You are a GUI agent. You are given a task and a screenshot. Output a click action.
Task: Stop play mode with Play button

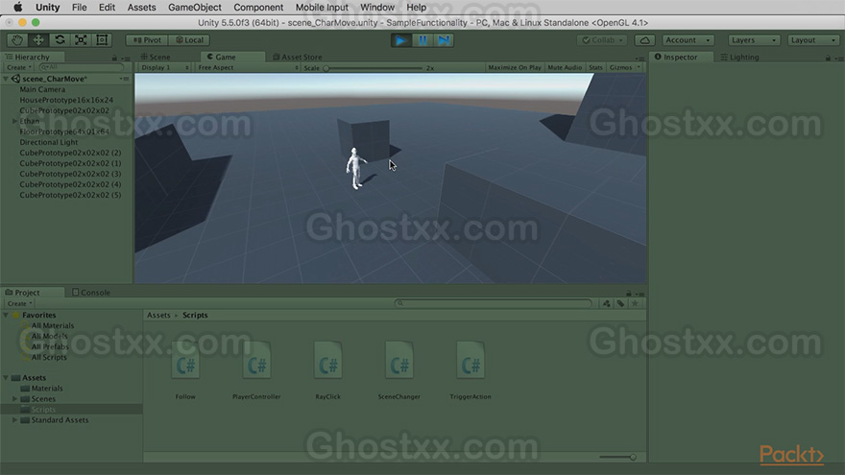tap(401, 40)
